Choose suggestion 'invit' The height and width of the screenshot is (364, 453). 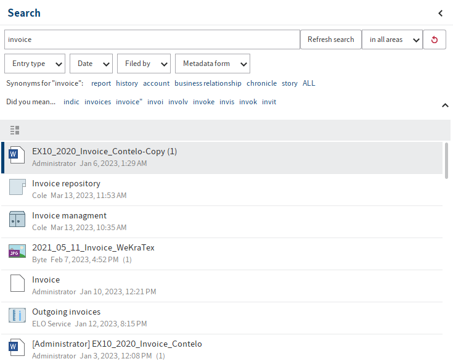(269, 102)
